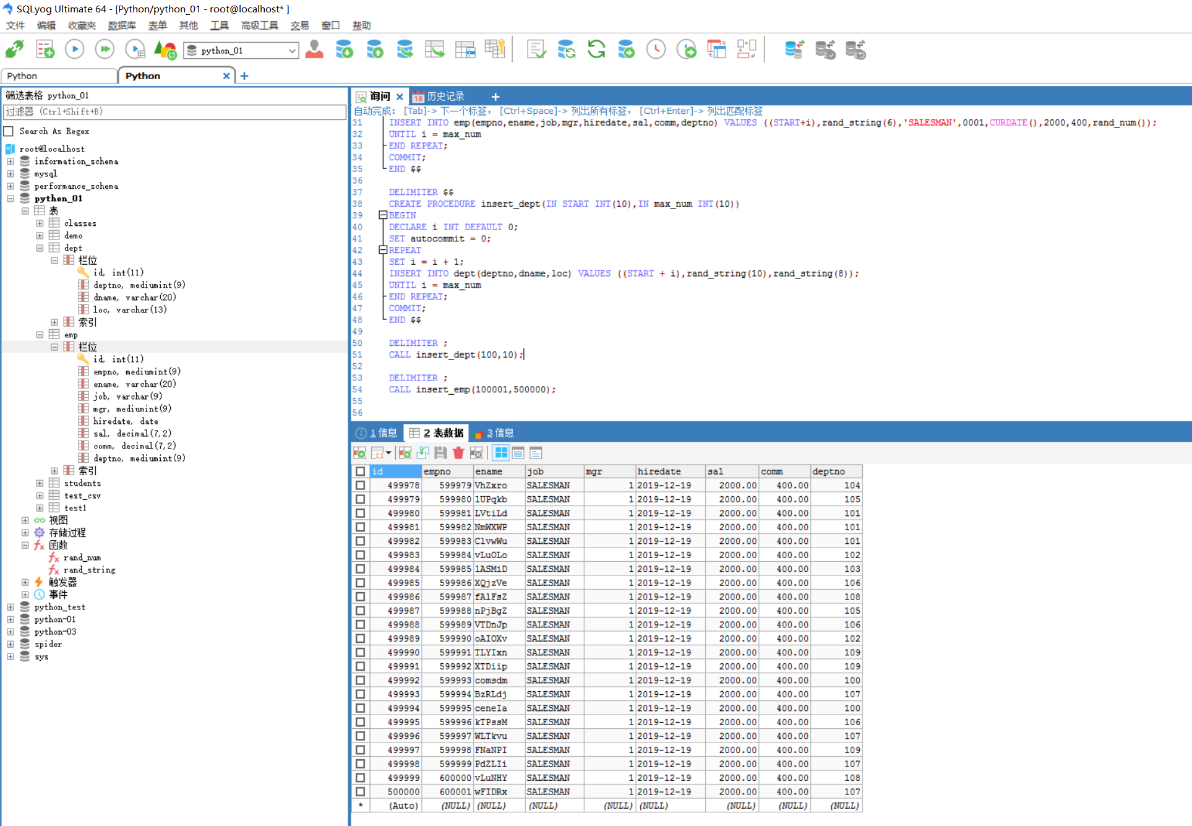Open the user manager icon
The image size is (1192, 826).
pos(314,49)
